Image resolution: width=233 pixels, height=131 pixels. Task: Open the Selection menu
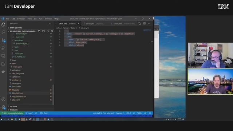(21, 19)
